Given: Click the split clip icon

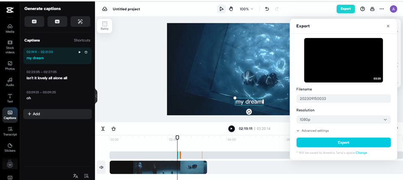Looking at the screenshot, I should click(103, 129).
